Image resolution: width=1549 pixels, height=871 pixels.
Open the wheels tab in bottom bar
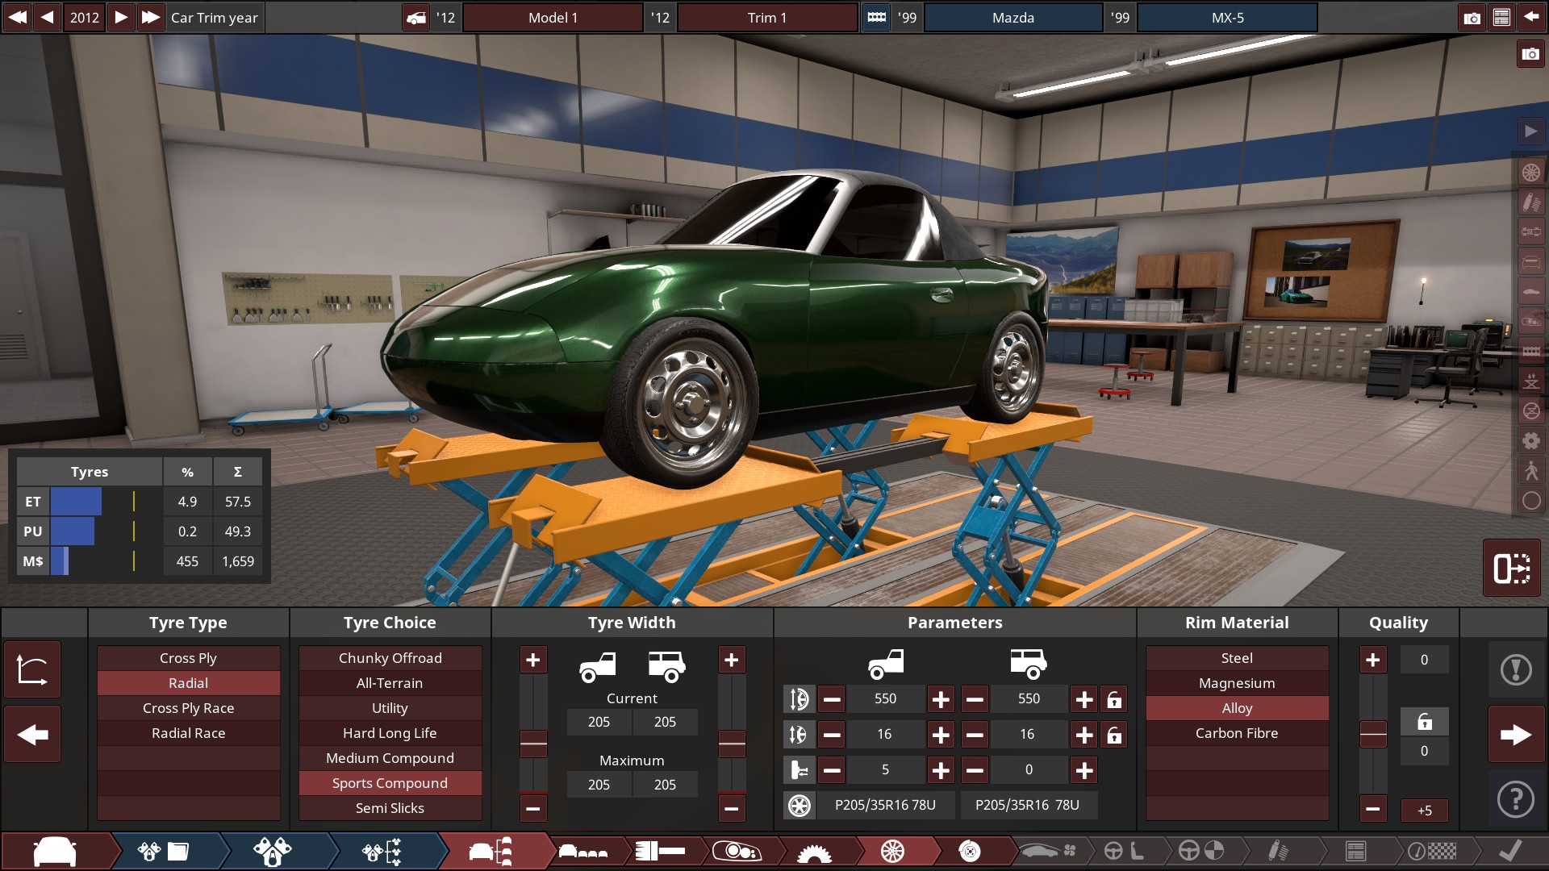[892, 851]
